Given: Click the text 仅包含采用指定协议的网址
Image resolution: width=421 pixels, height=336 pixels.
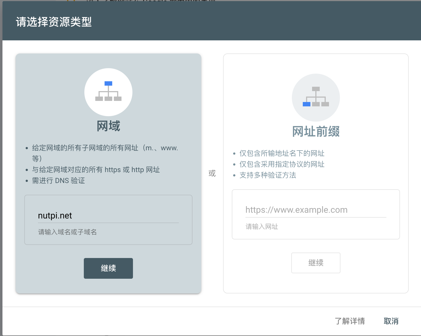Looking at the screenshot, I should pos(282,164).
